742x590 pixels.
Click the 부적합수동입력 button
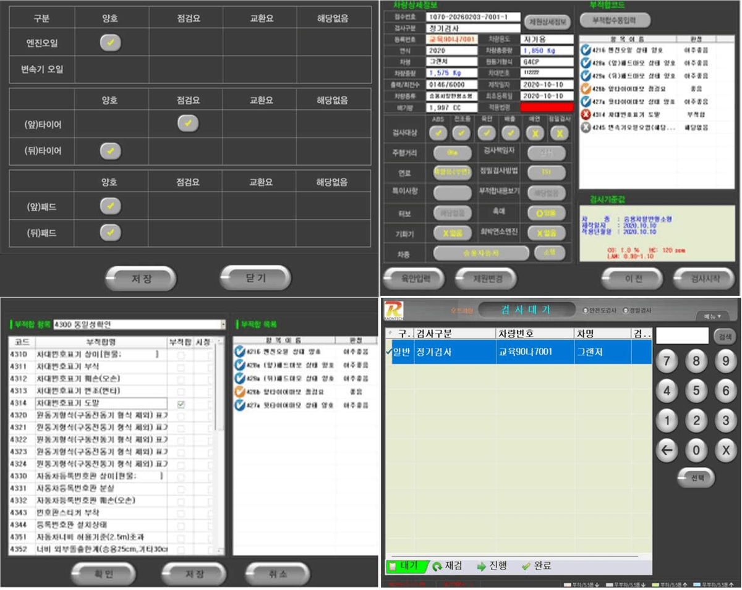pyautogui.click(x=615, y=20)
